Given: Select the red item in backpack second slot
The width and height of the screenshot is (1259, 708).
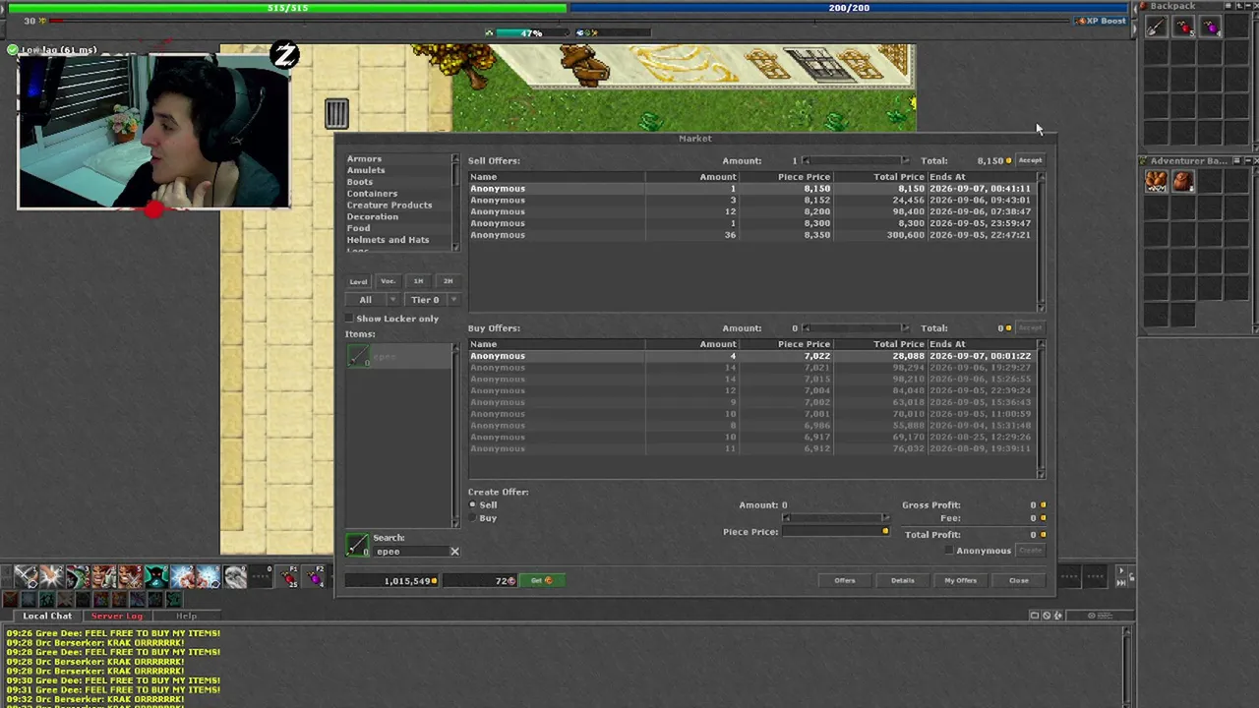Looking at the screenshot, I should [x=1183, y=28].
